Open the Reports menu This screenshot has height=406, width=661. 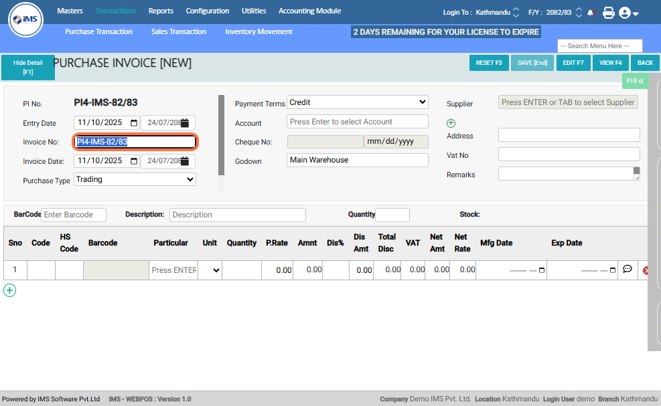(161, 11)
